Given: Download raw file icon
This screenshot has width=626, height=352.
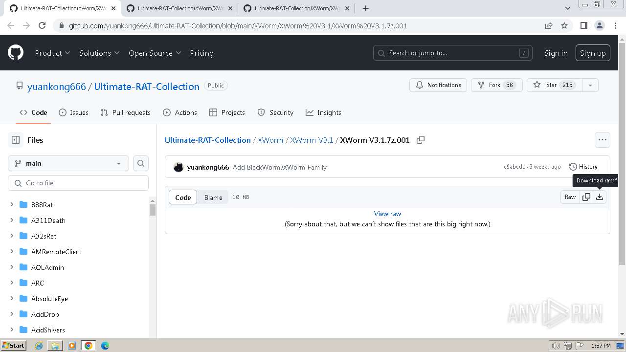Looking at the screenshot, I should pyautogui.click(x=600, y=197).
